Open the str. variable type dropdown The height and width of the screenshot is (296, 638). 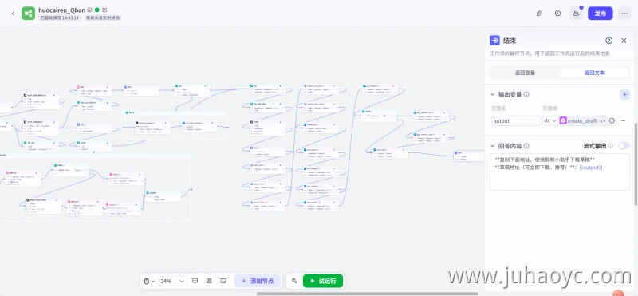coord(550,121)
